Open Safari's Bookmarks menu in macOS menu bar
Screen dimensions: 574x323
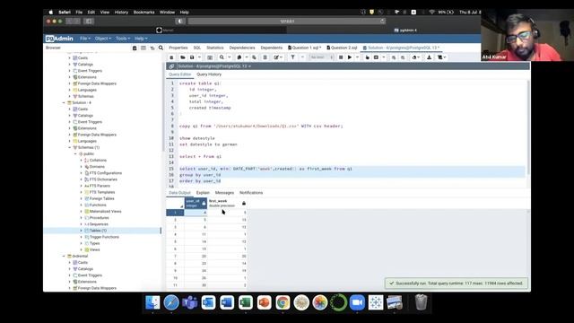pos(143,12)
